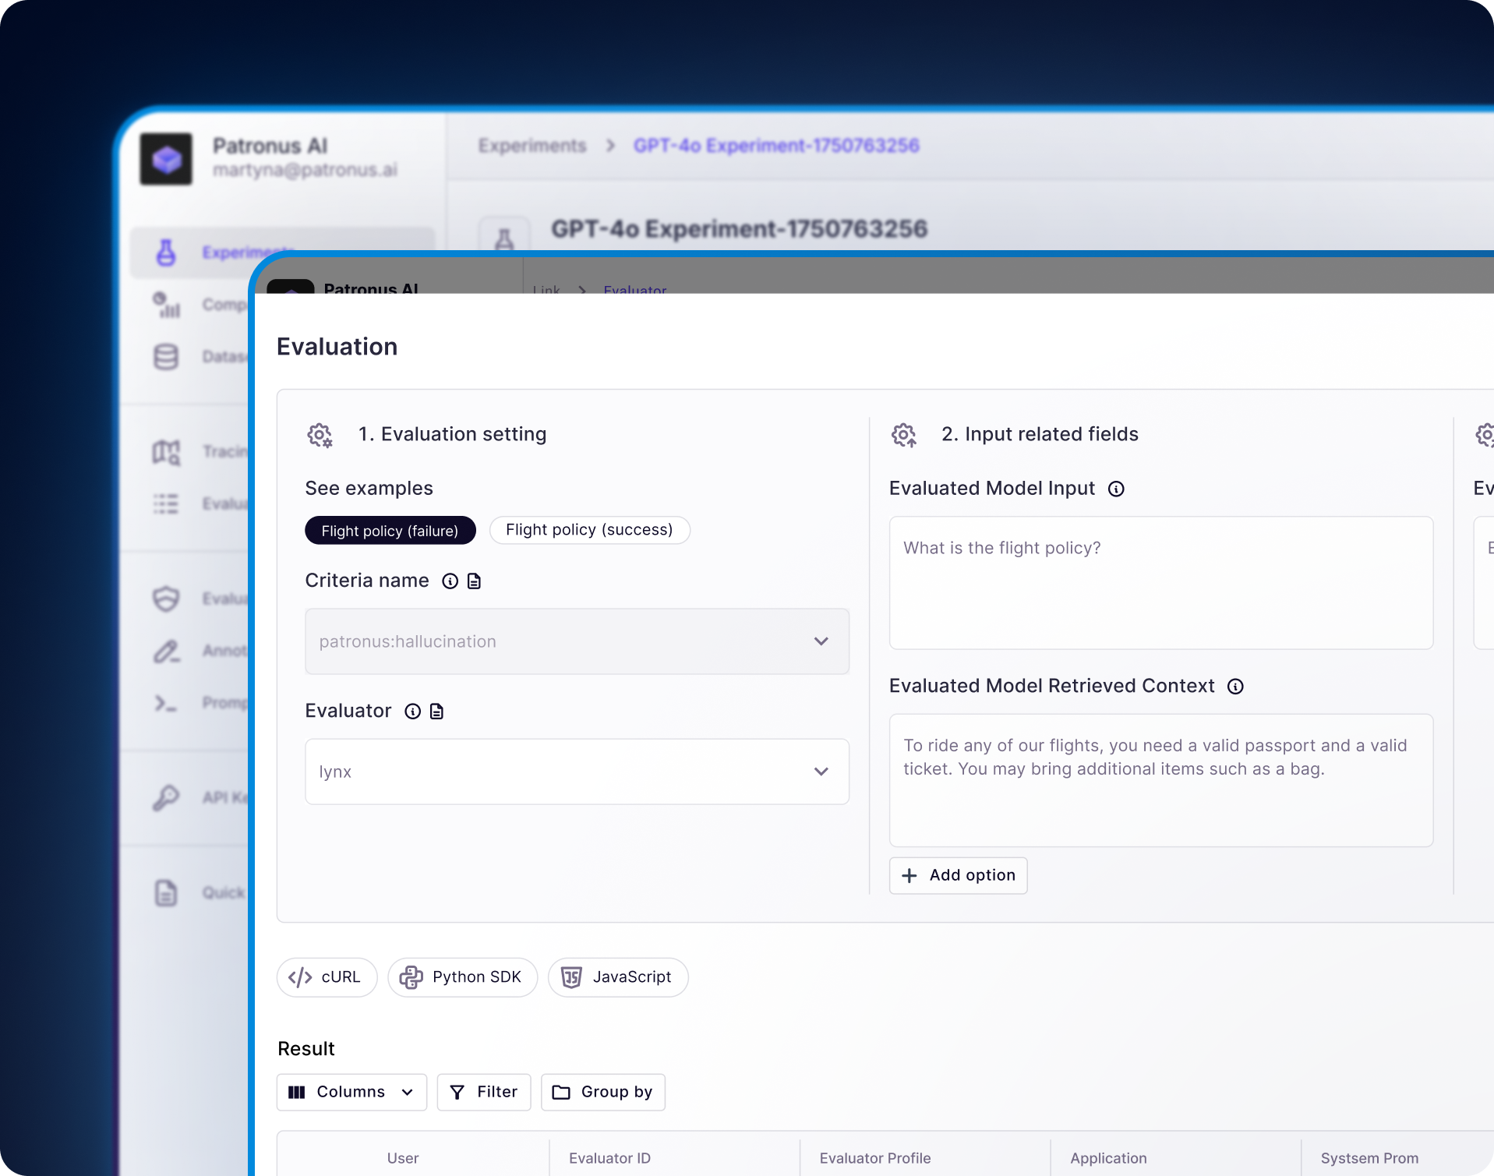The height and width of the screenshot is (1176, 1494).
Task: Click the Prompts terminal icon in background sidebar
Action: [x=166, y=703]
